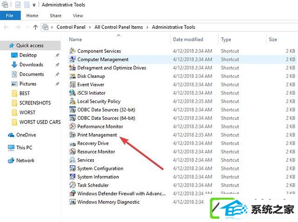The image size is (298, 222).
Task: Select the Disk Cleanup icon
Action: pos(73,76)
